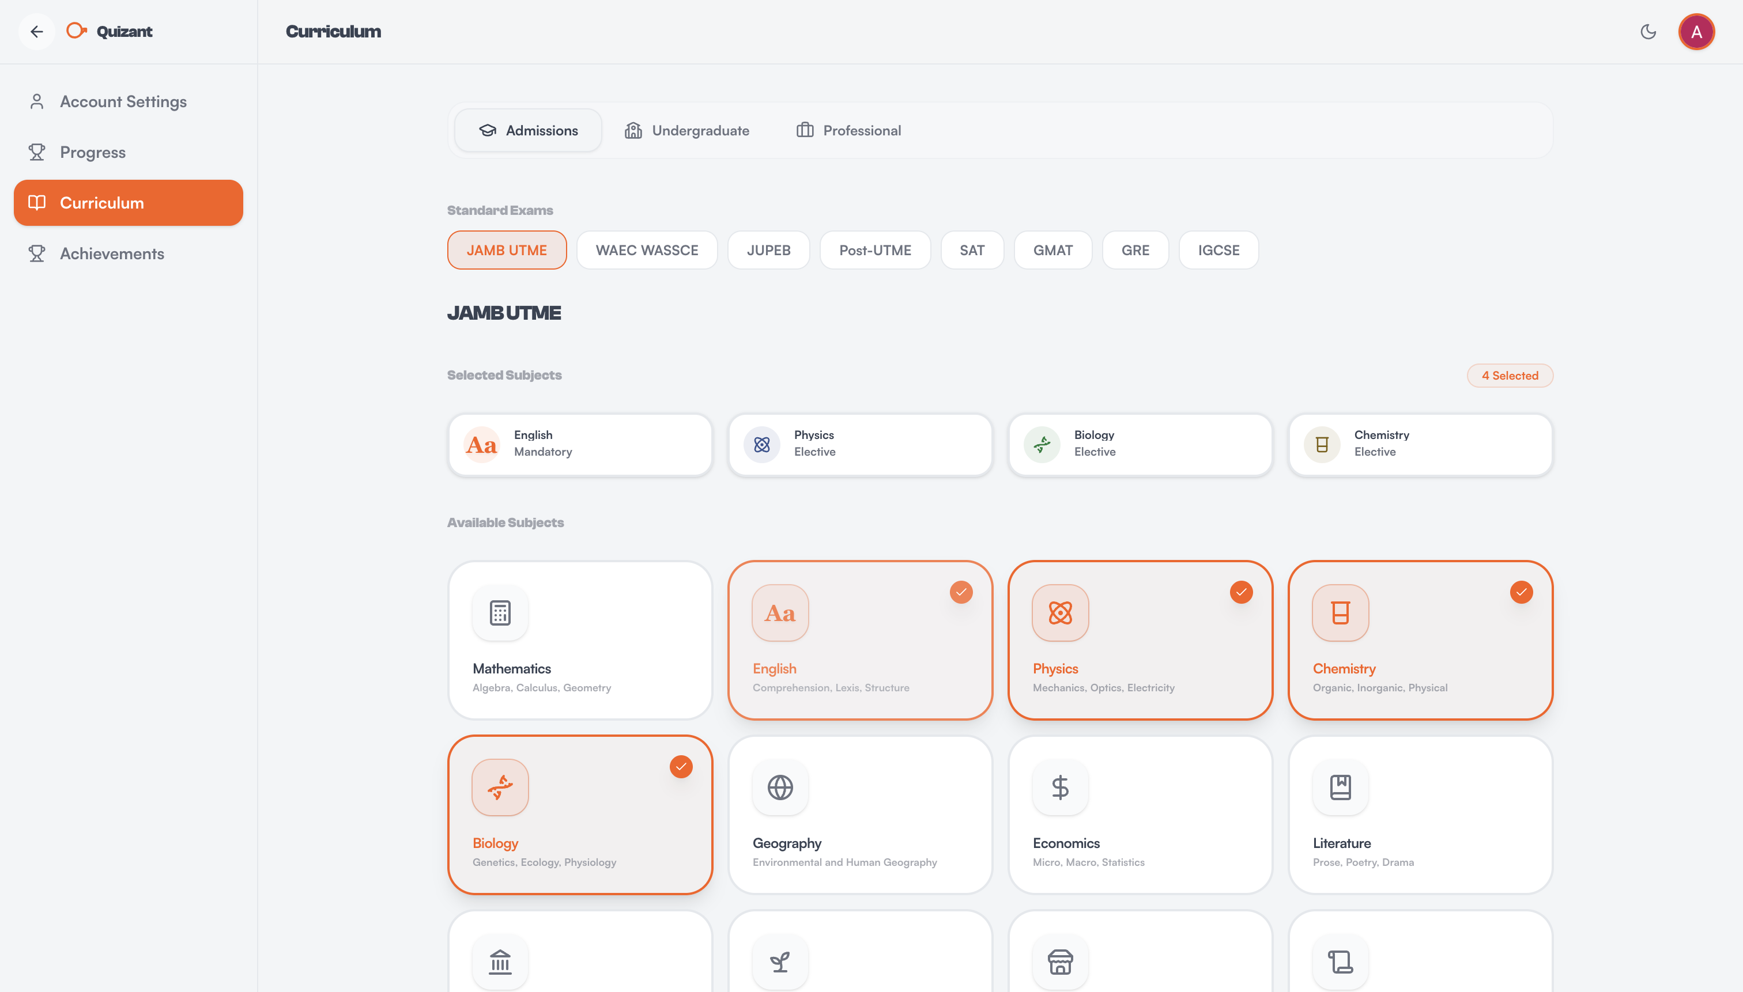Open Account Settings in sidebar
The height and width of the screenshot is (992, 1743).
coord(128,101)
